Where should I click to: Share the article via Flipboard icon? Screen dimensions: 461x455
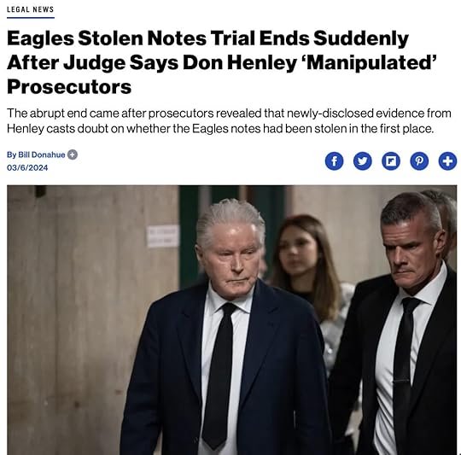(x=391, y=161)
